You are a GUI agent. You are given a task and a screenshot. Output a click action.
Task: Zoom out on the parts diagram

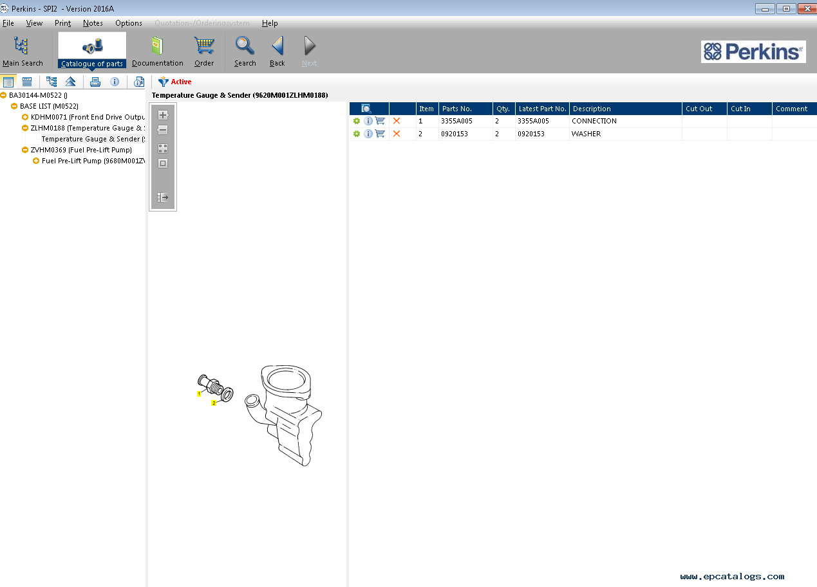coord(163,130)
